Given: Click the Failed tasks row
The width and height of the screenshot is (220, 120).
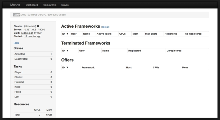Looking at the screenshot, I should pyautogui.click(x=33, y=92).
